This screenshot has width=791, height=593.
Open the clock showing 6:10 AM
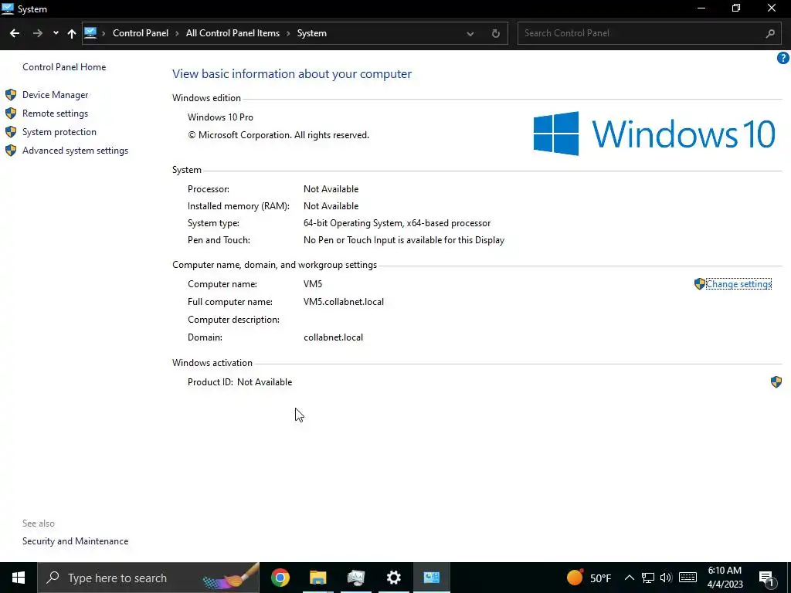pyautogui.click(x=725, y=578)
